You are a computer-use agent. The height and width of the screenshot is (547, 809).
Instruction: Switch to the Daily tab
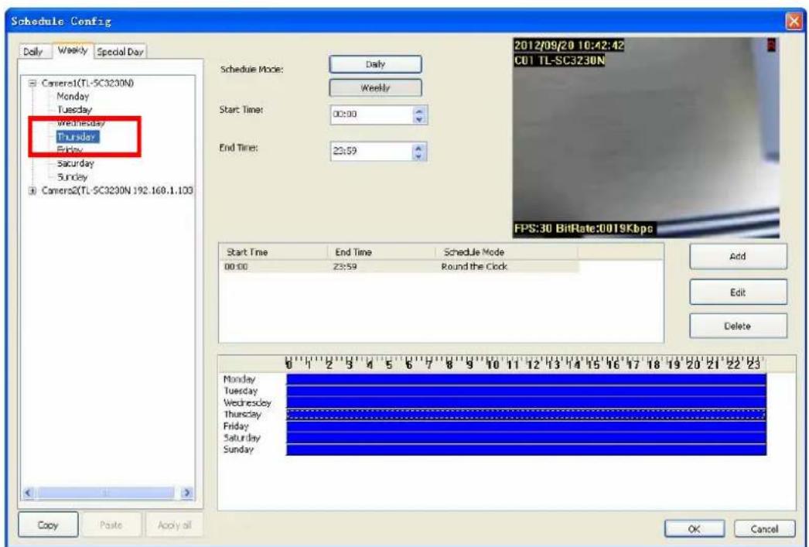pyautogui.click(x=33, y=52)
